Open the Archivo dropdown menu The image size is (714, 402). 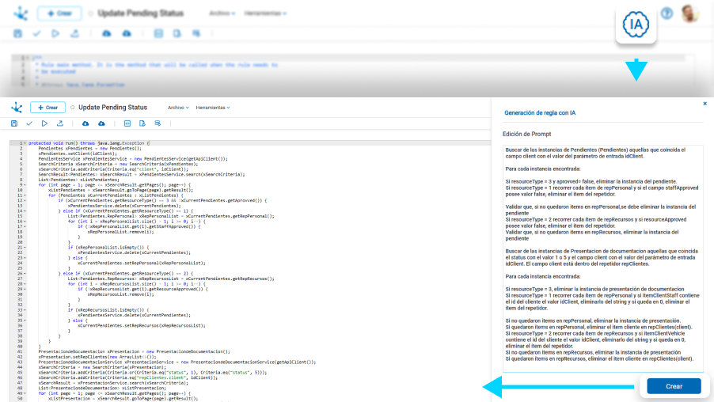point(177,108)
